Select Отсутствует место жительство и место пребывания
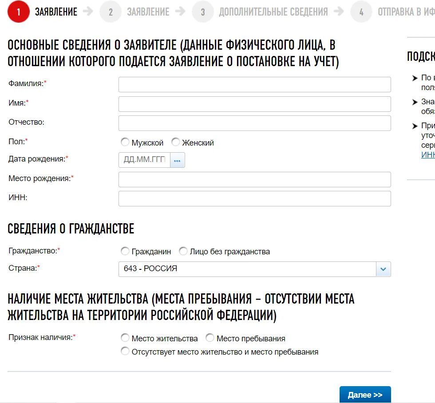This screenshot has height=403, width=435. pyautogui.click(x=125, y=352)
